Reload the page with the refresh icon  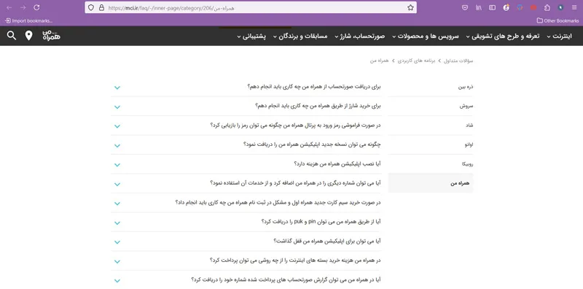coord(36,7)
